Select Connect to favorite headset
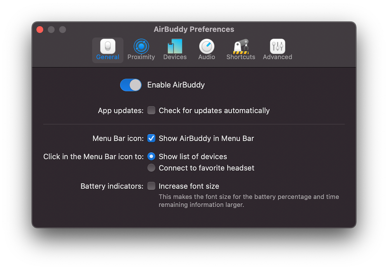Viewport: 388px width, 270px height. point(151,168)
